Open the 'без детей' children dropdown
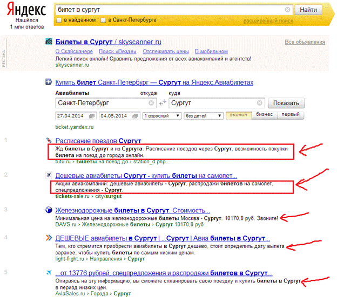The width and height of the screenshot is (337, 297). pos(204,116)
